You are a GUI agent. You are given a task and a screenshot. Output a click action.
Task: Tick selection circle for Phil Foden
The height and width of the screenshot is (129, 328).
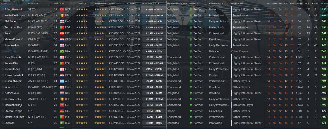tap(3, 21)
